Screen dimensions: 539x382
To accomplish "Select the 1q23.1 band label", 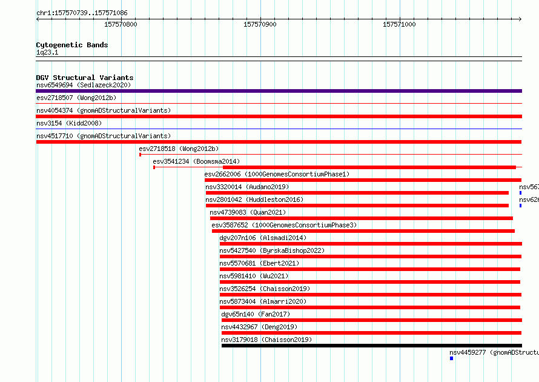I will (47, 52).
